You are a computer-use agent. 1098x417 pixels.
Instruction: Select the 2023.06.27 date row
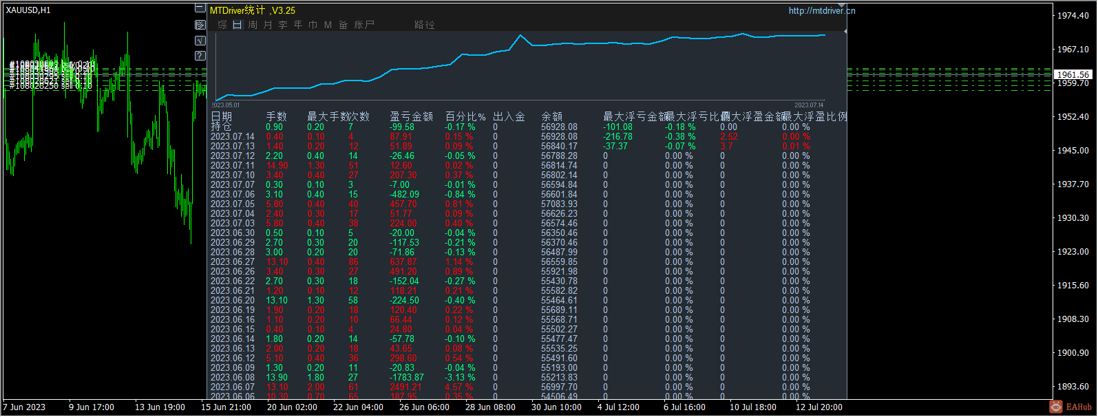tap(233, 262)
